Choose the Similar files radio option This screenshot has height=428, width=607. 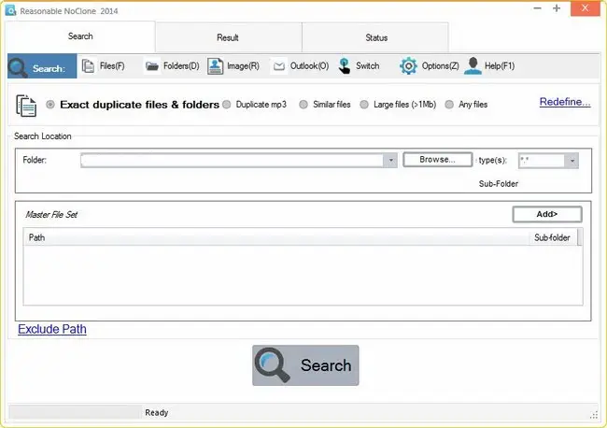[303, 105]
